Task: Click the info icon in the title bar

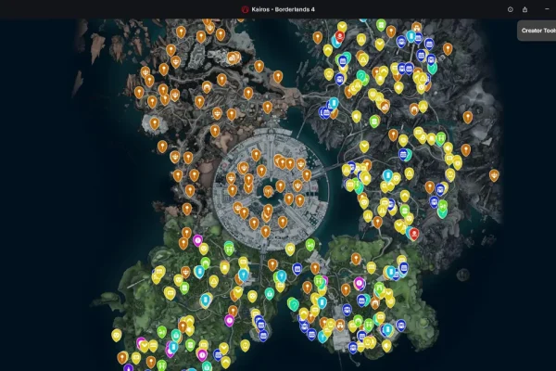Action: coord(511,9)
